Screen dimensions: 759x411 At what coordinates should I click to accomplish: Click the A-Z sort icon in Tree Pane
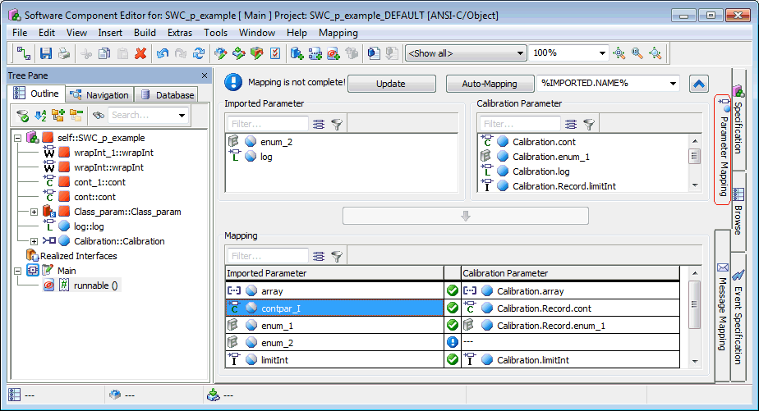coord(40,115)
